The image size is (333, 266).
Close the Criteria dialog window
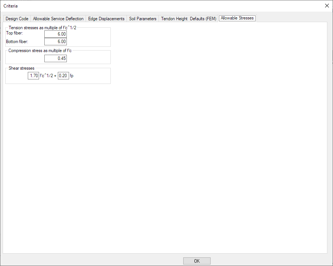pos(327,6)
